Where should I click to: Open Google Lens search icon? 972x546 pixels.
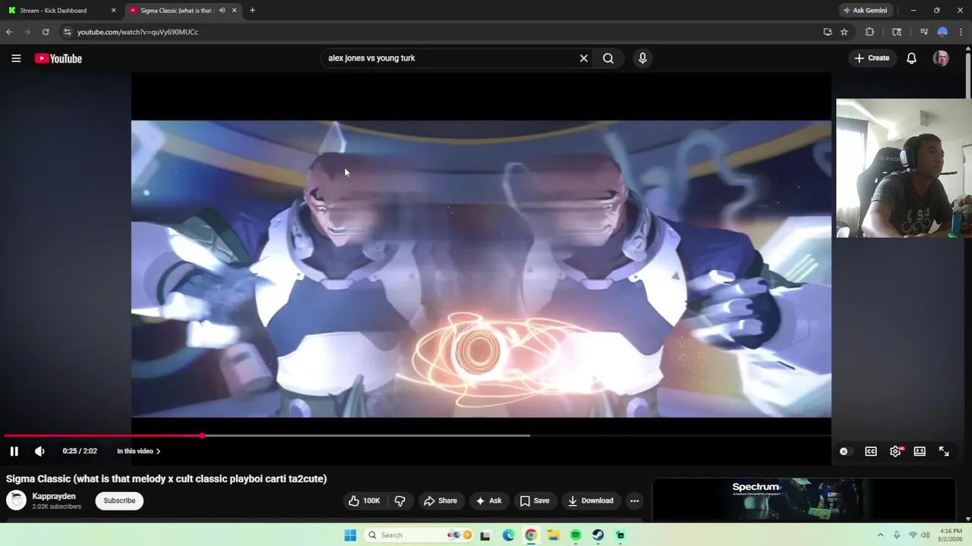[x=897, y=32]
